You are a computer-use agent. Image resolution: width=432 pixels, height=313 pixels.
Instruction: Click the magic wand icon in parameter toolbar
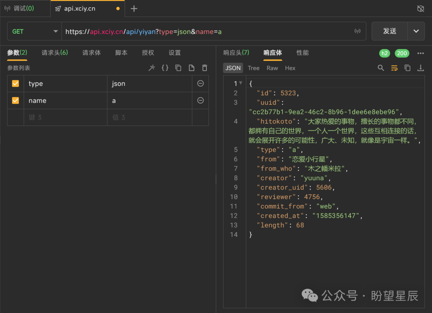click(x=152, y=68)
